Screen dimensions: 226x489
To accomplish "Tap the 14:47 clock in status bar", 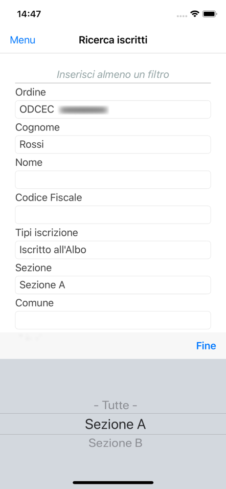I will tap(29, 14).
